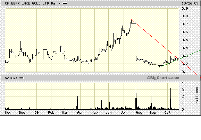Click the 0.8 price axis label
The image size is (201, 140).
pyautogui.click(x=185, y=16)
